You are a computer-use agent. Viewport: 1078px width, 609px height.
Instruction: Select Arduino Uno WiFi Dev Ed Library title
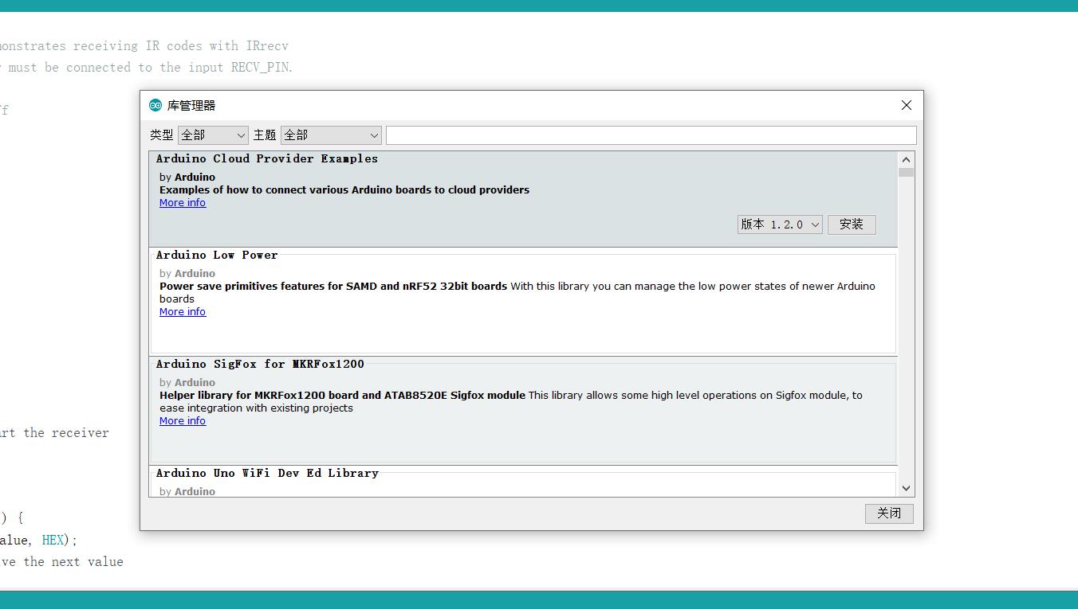click(267, 473)
